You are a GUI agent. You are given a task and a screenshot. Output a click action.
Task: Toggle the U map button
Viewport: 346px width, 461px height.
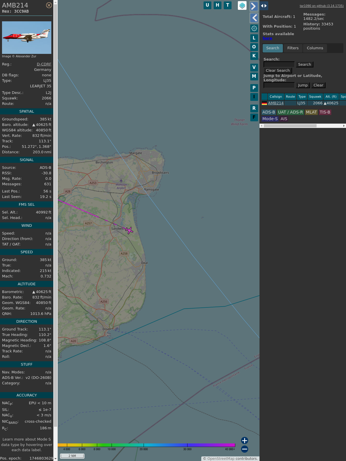pyautogui.click(x=207, y=5)
